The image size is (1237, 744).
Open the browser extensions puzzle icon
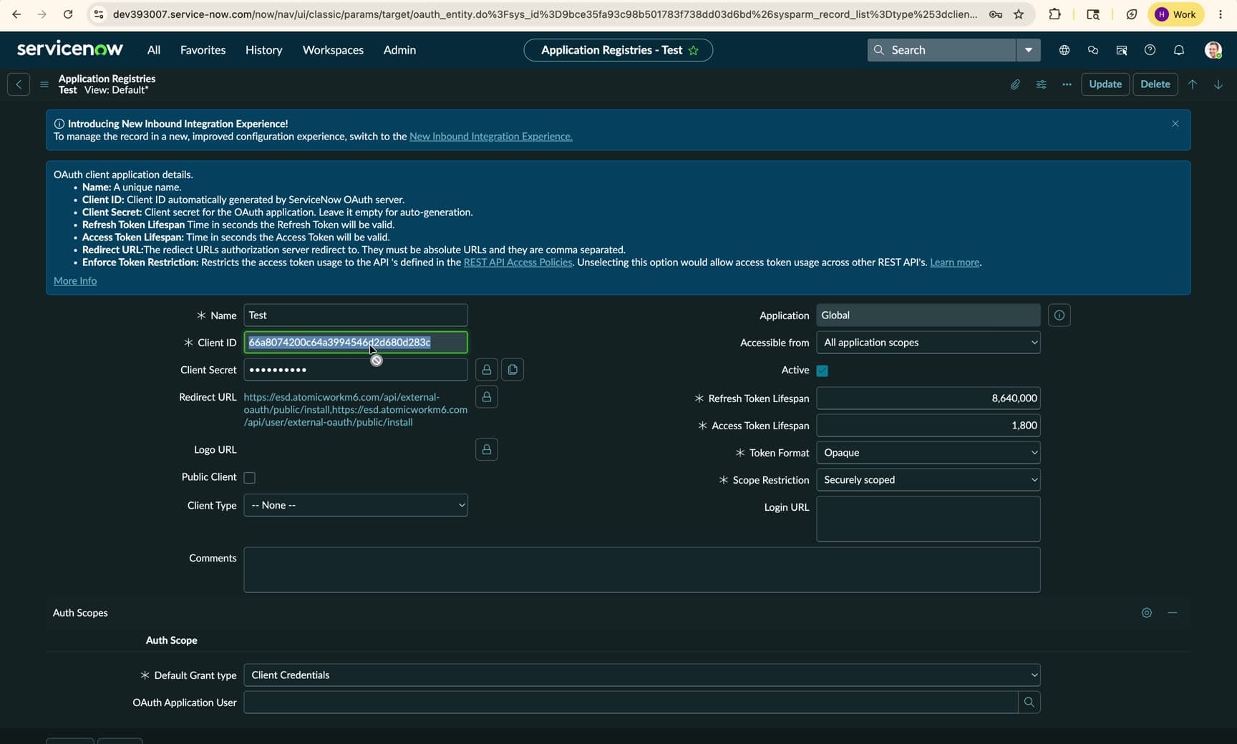click(1054, 14)
